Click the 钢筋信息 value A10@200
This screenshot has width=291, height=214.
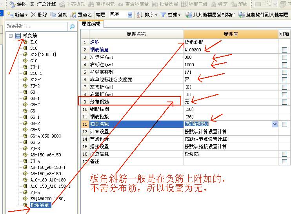point(193,50)
